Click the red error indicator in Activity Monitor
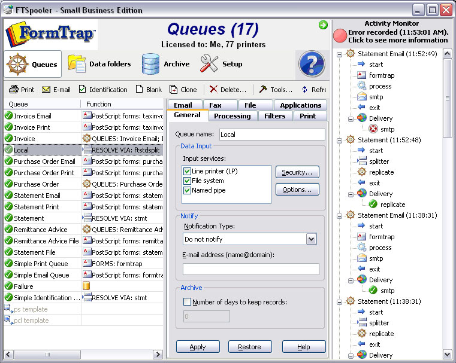The image size is (456, 363). [340, 36]
